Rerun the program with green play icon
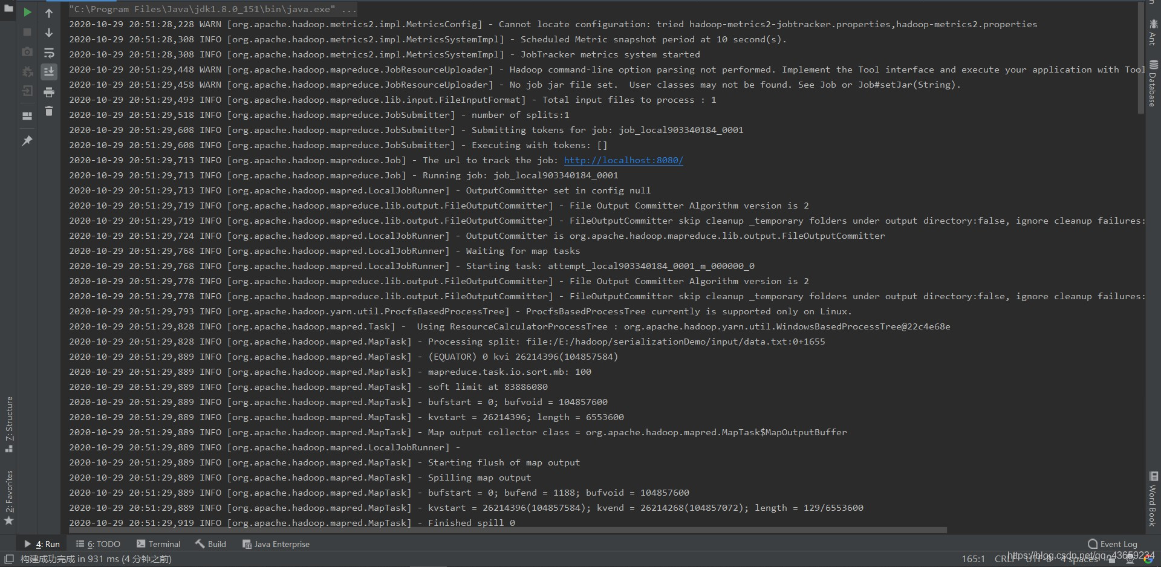This screenshot has height=567, width=1161. (27, 12)
